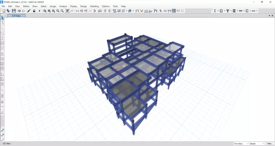The image size is (275, 146).
Task: Open the Detailing menu
Action: click(94, 6)
